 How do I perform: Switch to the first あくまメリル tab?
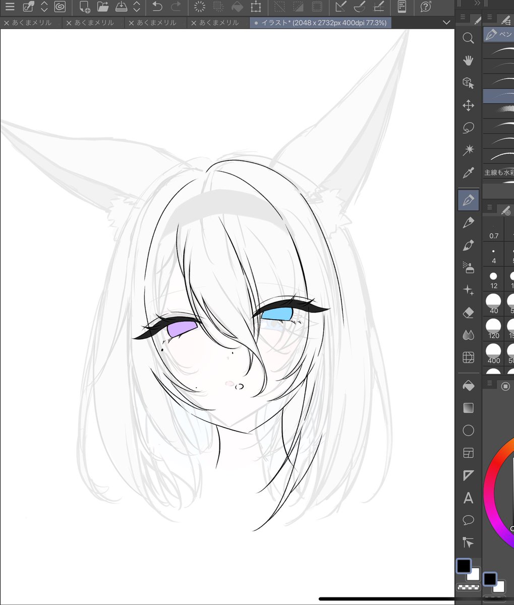pos(32,23)
